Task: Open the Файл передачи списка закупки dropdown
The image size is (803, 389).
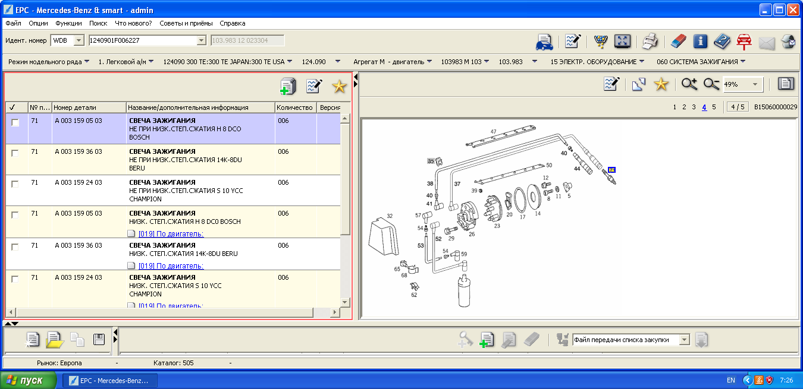Action: point(684,340)
